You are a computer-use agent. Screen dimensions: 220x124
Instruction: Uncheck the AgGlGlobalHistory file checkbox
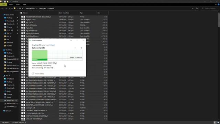coord(22,36)
